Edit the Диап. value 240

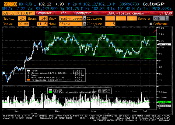tap(43, 19)
